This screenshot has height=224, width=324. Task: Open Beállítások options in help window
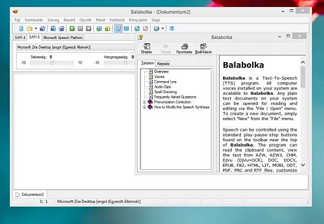click(x=204, y=49)
